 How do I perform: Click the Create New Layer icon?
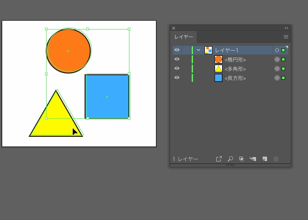click(265, 159)
